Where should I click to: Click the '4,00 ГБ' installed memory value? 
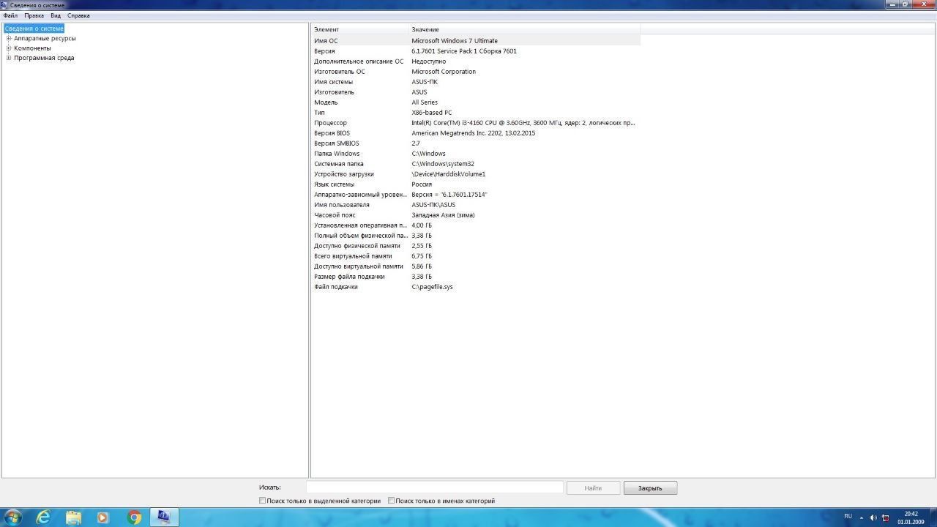pos(422,225)
